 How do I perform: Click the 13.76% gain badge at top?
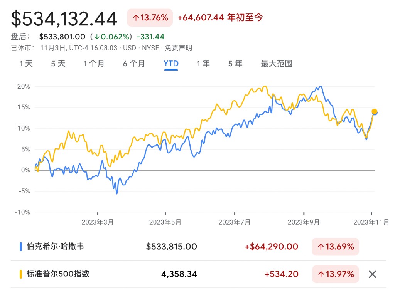(x=150, y=18)
